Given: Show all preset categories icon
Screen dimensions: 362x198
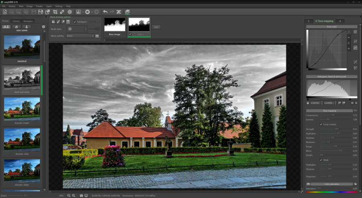Looking at the screenshot, I should point(6,27).
